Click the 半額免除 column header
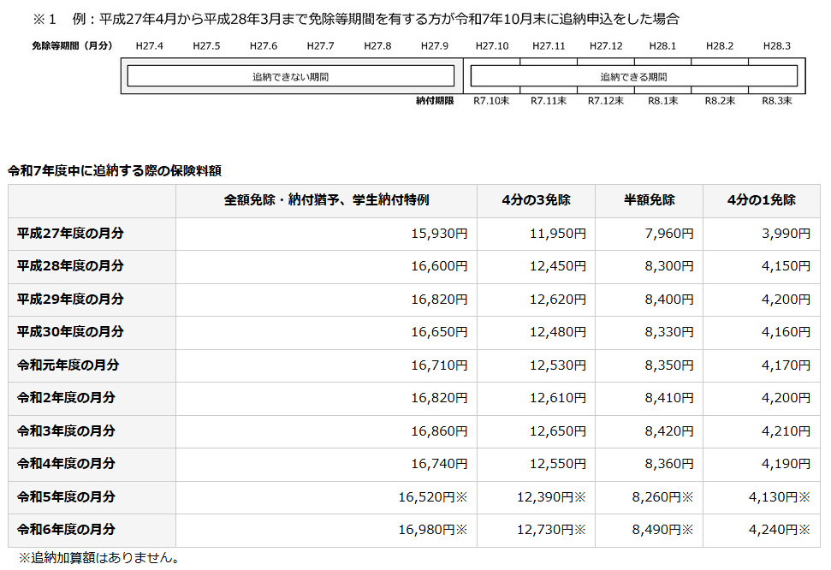The image size is (831, 570). 649,200
